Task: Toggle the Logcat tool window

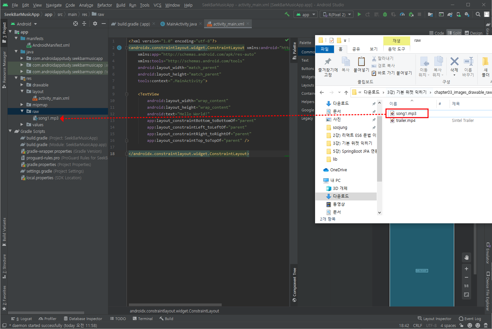Action: (22, 319)
